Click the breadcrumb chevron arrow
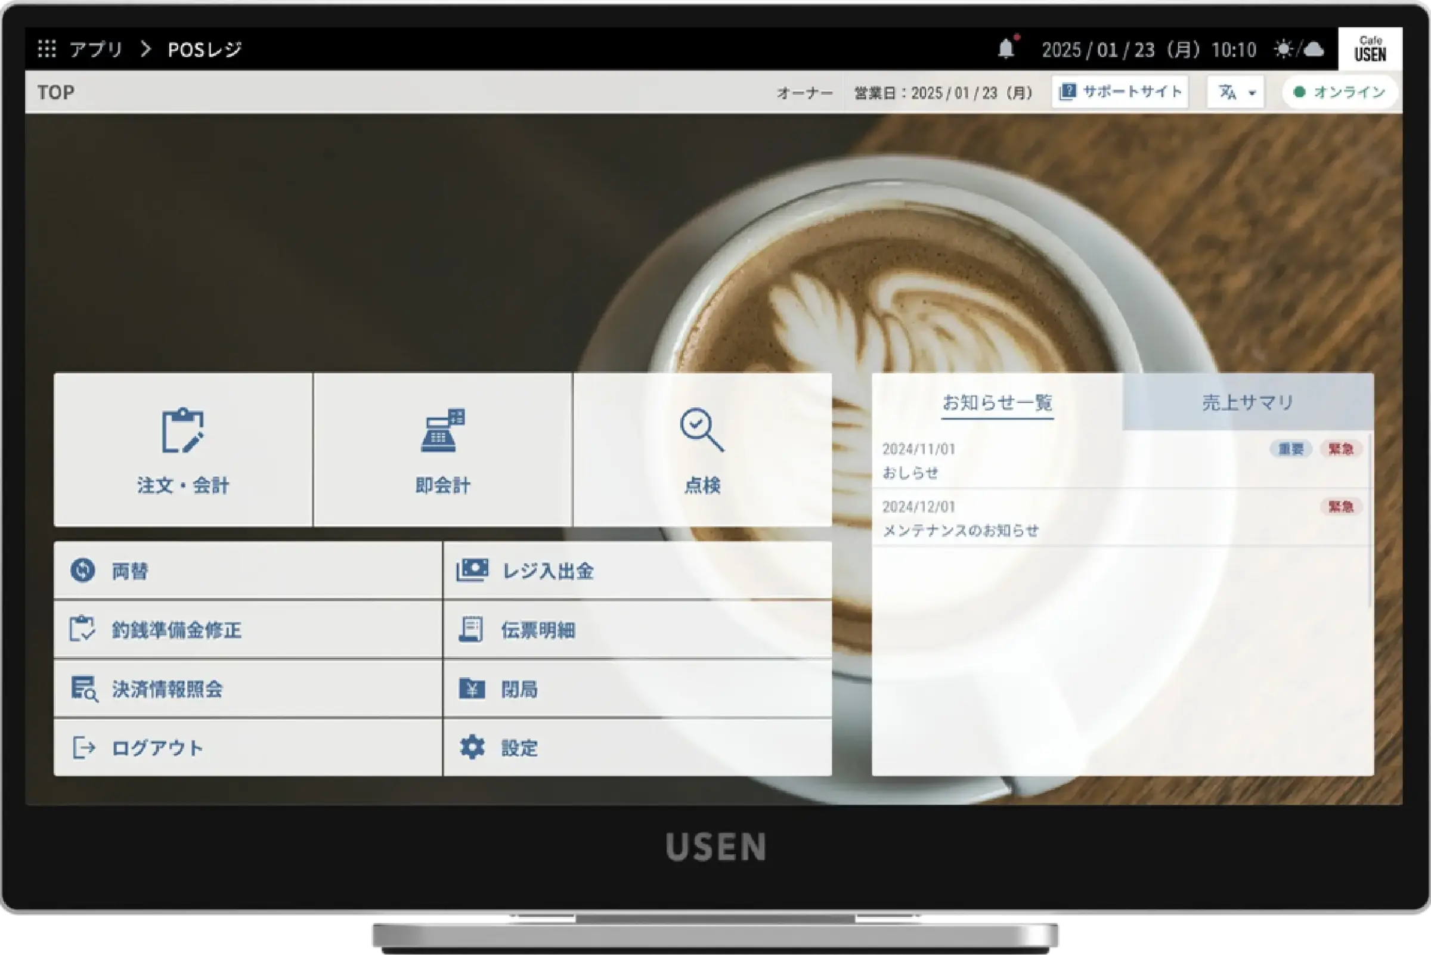 pyautogui.click(x=145, y=49)
